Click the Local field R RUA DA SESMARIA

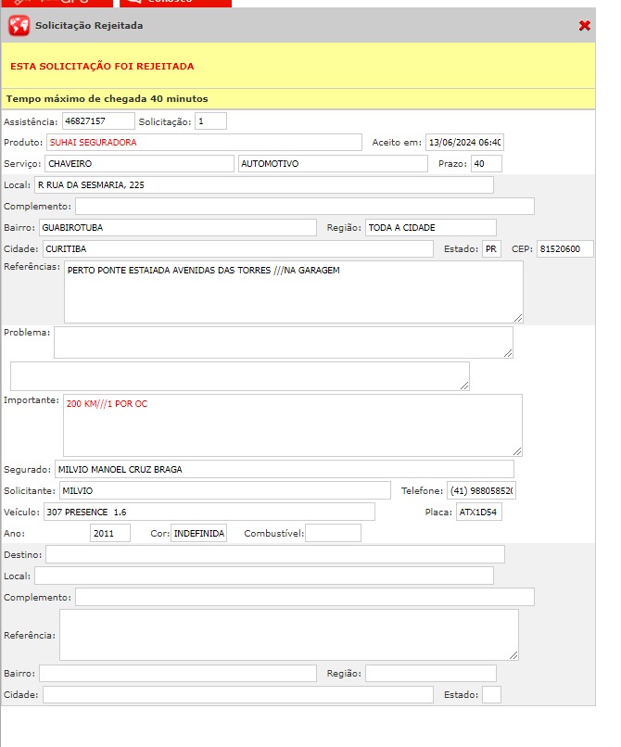(x=263, y=184)
